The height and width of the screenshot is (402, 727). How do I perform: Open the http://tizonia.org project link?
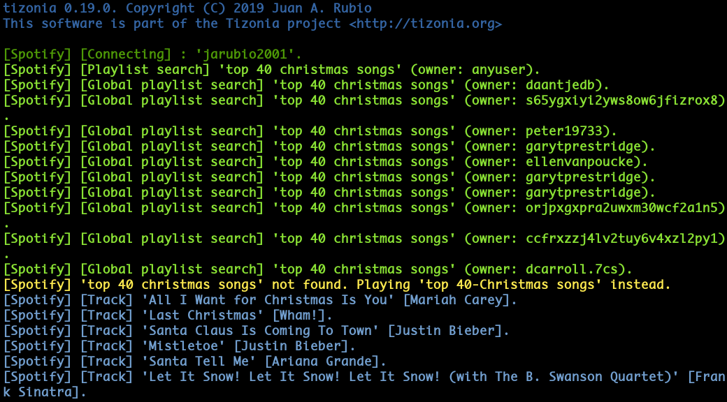tap(425, 24)
